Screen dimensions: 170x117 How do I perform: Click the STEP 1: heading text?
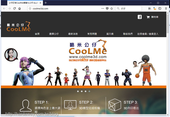tap(42, 102)
